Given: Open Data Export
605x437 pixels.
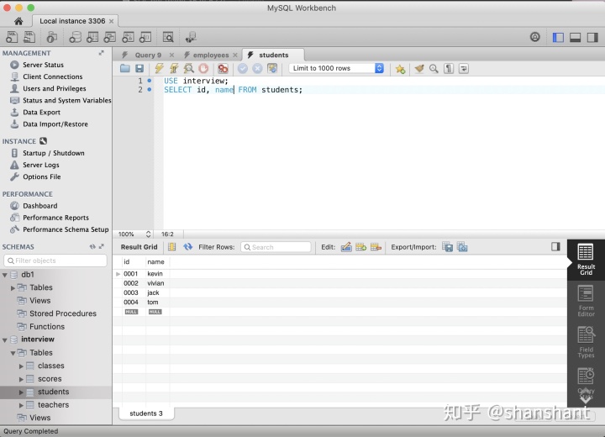Looking at the screenshot, I should point(41,113).
